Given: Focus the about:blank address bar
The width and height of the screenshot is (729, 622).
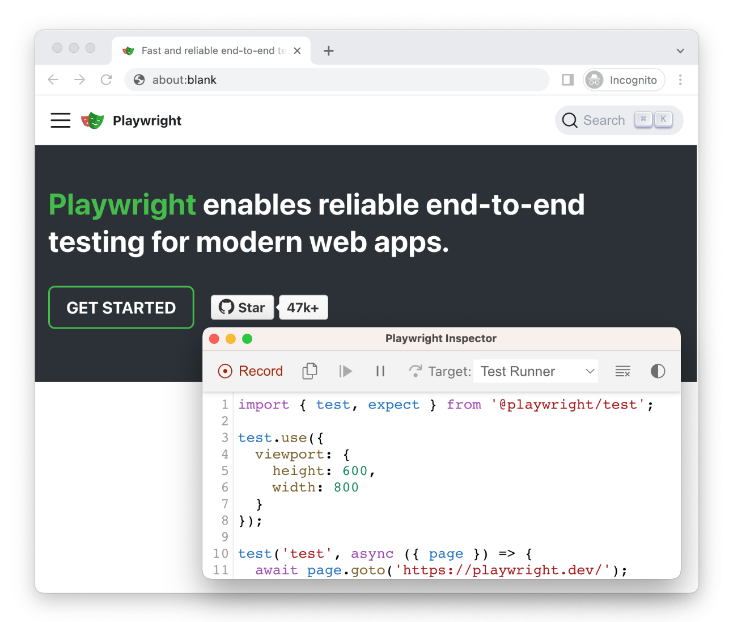Looking at the screenshot, I should 337,80.
